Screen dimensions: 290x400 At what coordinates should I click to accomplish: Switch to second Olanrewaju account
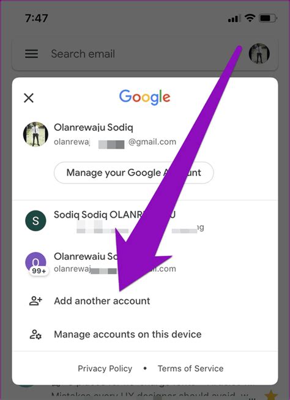145,262
